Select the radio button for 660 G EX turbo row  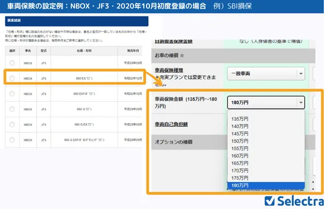click(x=12, y=140)
